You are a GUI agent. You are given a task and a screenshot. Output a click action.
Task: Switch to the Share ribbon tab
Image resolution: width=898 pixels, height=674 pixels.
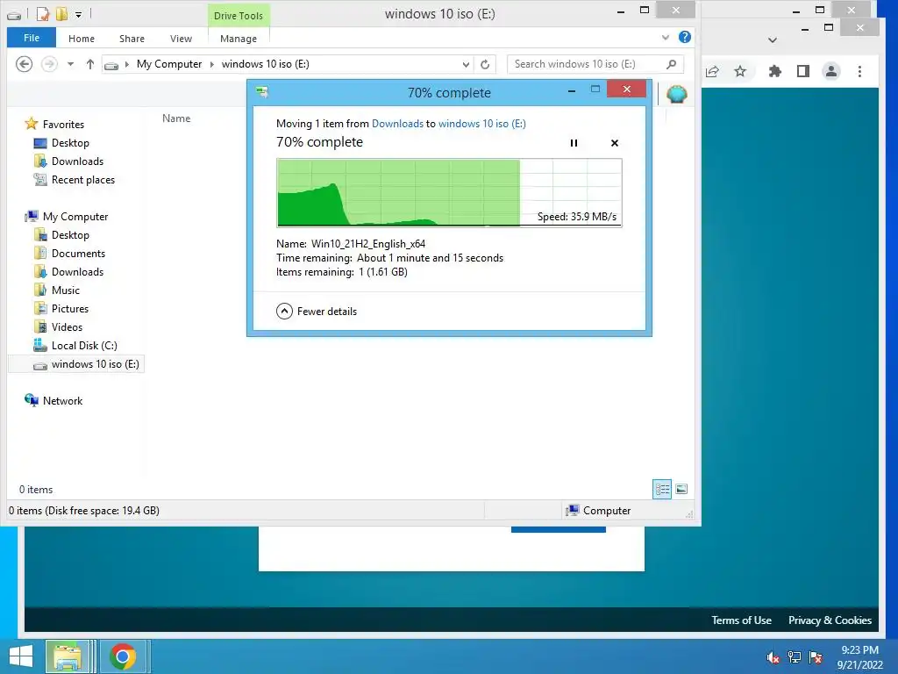[132, 39]
